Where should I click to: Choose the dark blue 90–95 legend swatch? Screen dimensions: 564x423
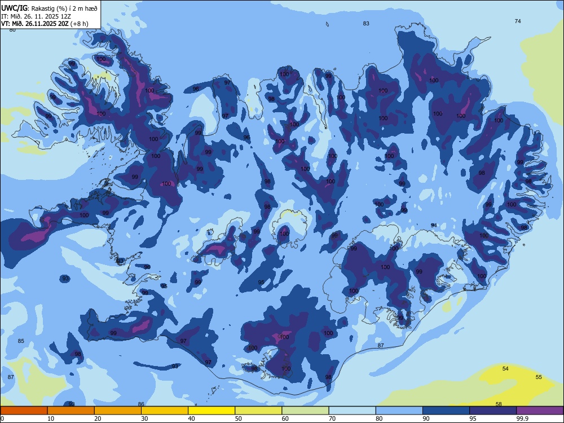click(x=446, y=411)
